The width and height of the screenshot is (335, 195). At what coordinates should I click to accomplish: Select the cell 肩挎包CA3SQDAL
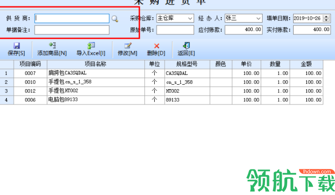[x=96, y=73]
